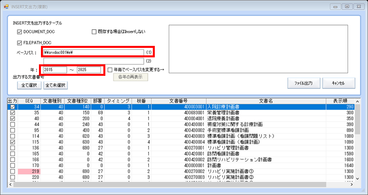Select the 標準看護計画（看護問題リスト） row
This screenshot has width=368, height=195.
point(181,136)
